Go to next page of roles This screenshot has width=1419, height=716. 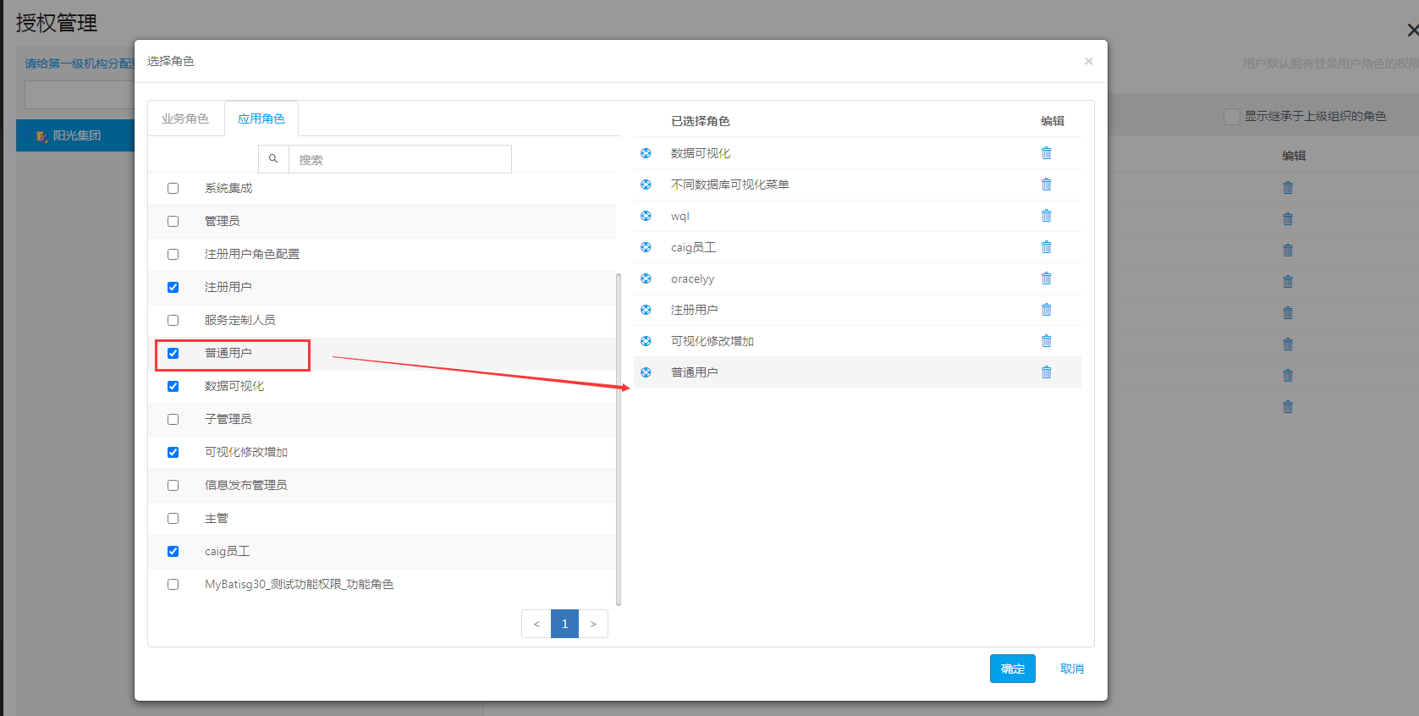click(x=593, y=624)
